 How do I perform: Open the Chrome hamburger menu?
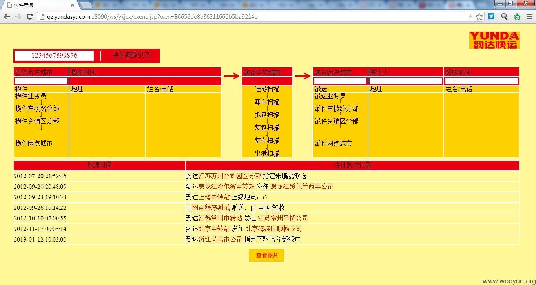[530, 17]
